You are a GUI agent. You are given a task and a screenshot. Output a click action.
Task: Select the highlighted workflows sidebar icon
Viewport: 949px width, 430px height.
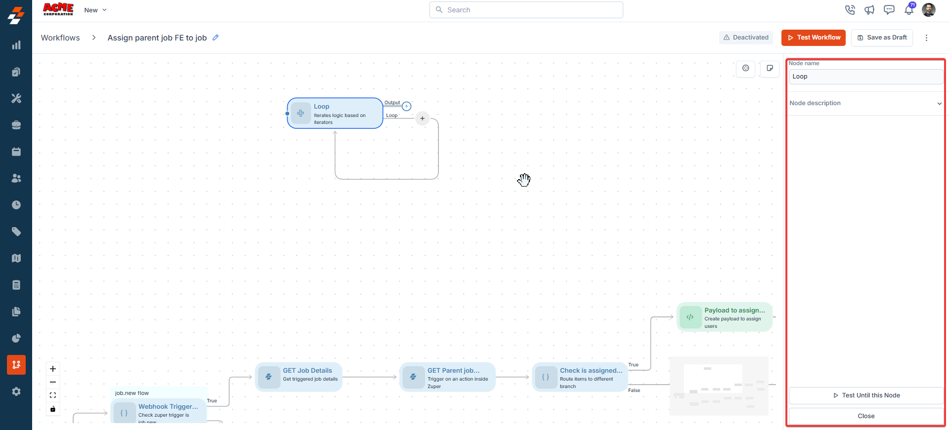click(16, 365)
